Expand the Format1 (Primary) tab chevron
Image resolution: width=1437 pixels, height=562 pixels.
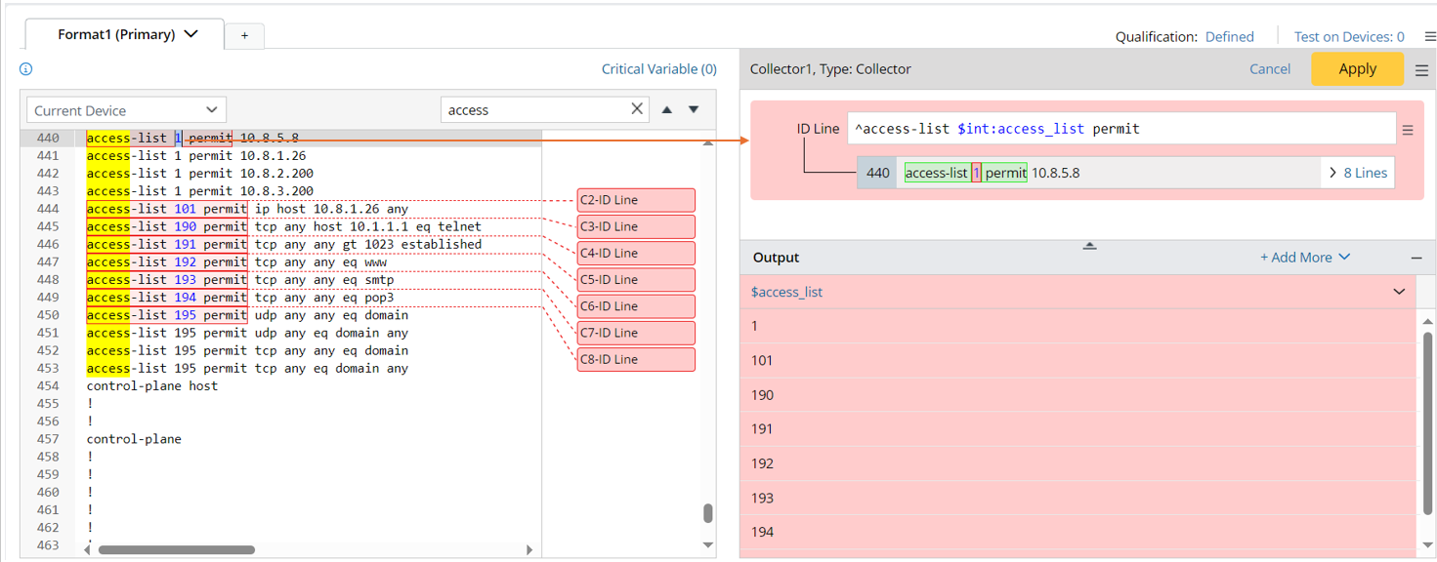(191, 34)
